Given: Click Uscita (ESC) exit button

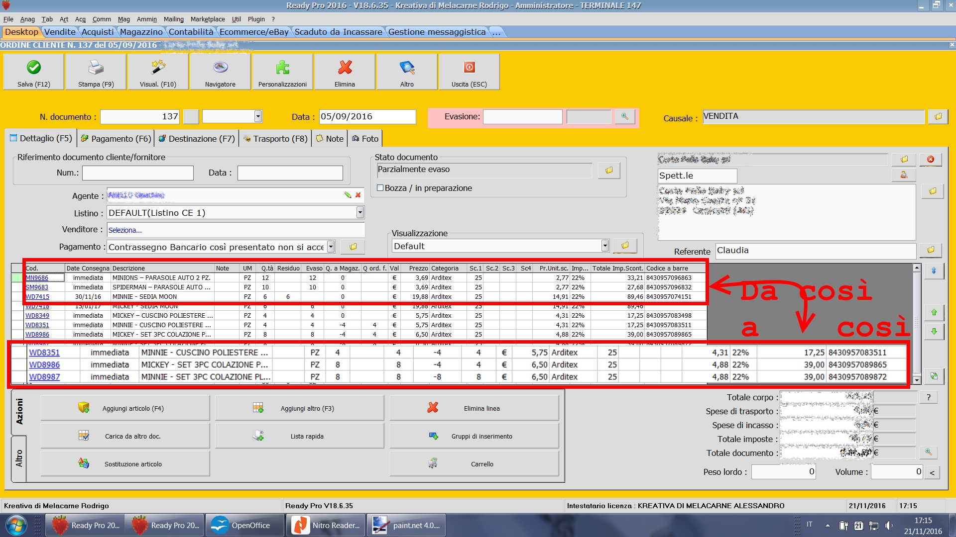Looking at the screenshot, I should tap(469, 72).
